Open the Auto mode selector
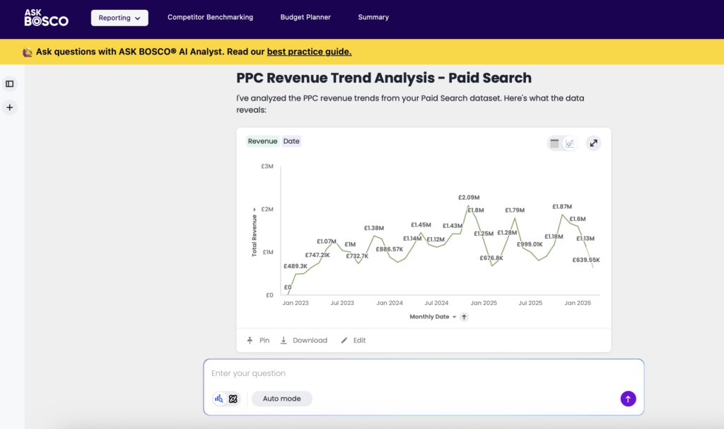This screenshot has height=429, width=724. 281,399
